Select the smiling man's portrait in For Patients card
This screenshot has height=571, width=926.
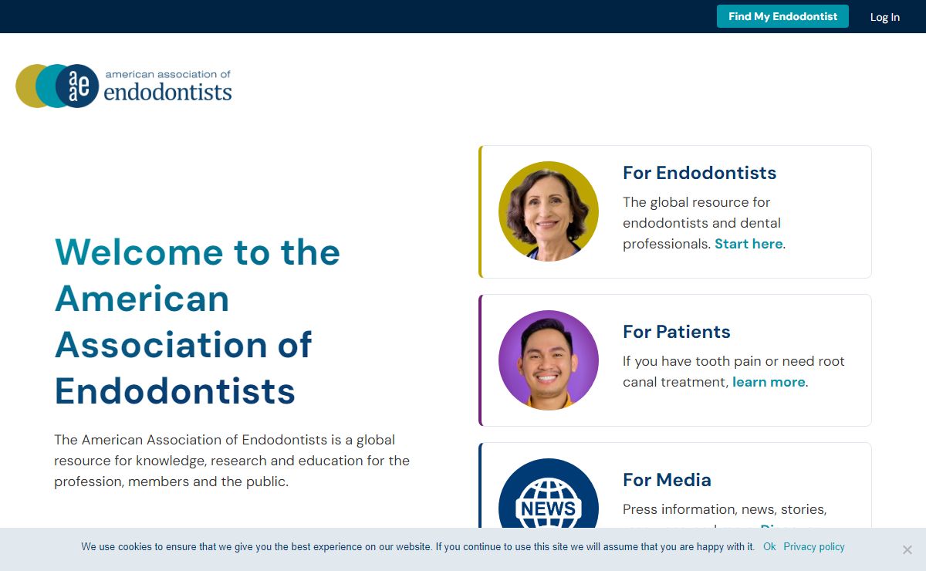click(x=549, y=360)
